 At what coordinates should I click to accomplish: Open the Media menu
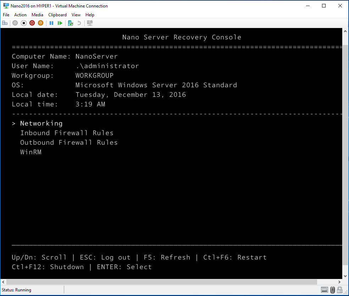[x=37, y=15]
